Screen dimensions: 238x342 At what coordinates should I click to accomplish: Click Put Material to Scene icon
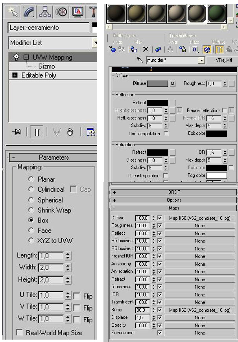pos(122,49)
